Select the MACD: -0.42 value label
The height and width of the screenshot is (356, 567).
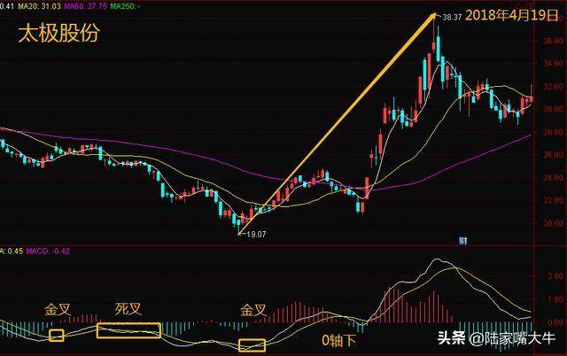pyautogui.click(x=48, y=251)
